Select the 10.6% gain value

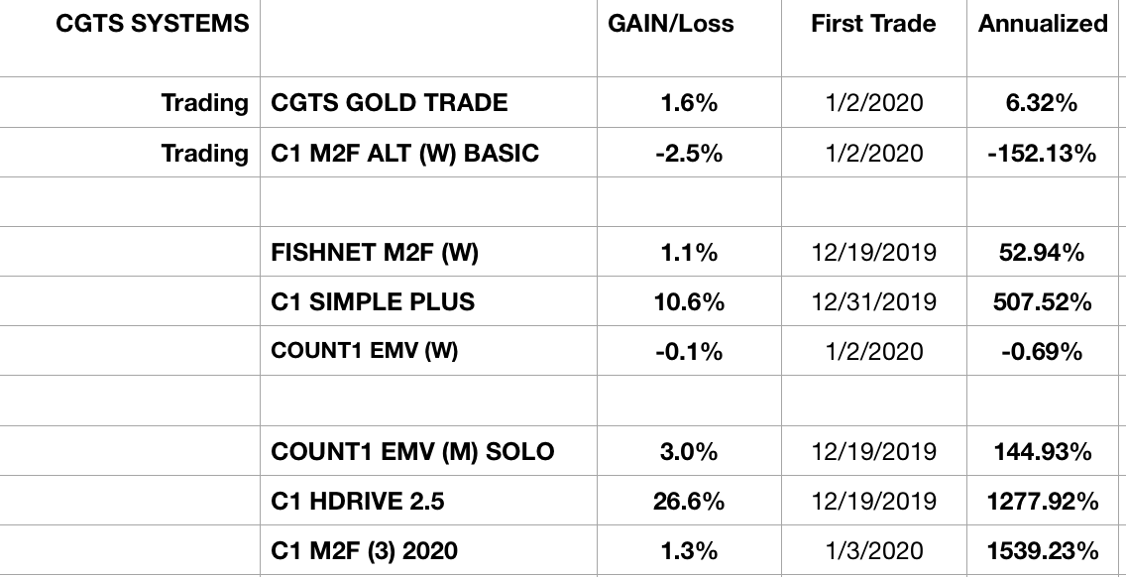(690, 302)
